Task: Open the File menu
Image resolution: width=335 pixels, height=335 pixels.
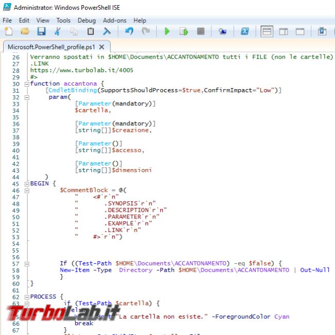Action: click(7, 21)
